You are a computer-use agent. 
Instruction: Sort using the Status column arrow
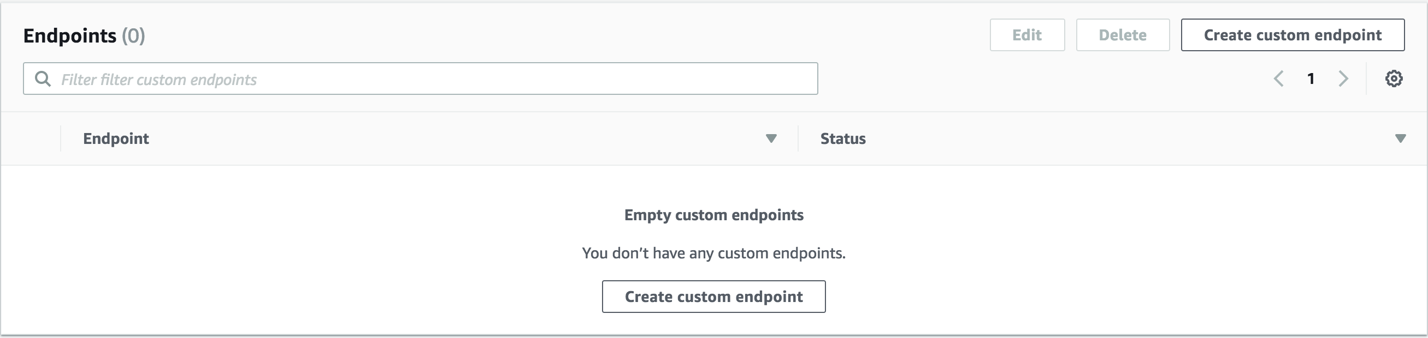1400,138
